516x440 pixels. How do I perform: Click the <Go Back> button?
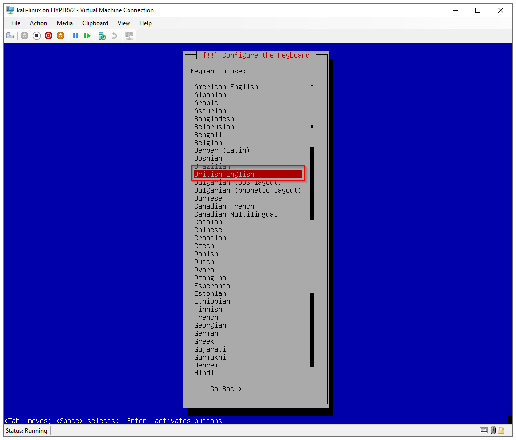point(224,389)
